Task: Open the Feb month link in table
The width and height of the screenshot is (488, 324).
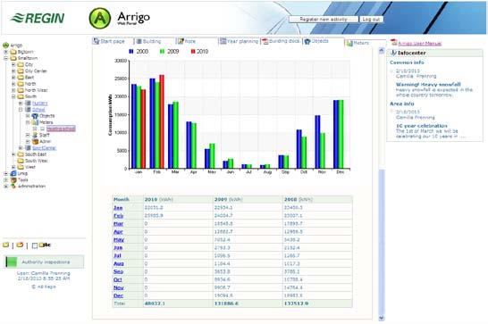Action: point(118,216)
